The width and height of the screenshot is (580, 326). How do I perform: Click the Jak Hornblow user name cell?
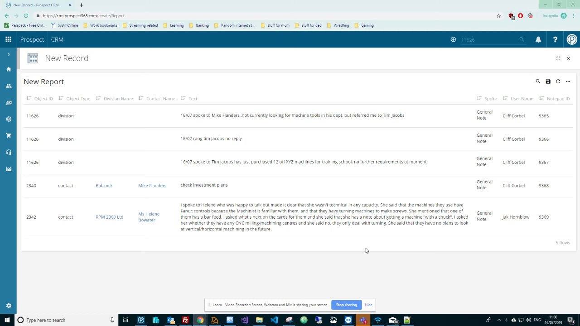516,217
